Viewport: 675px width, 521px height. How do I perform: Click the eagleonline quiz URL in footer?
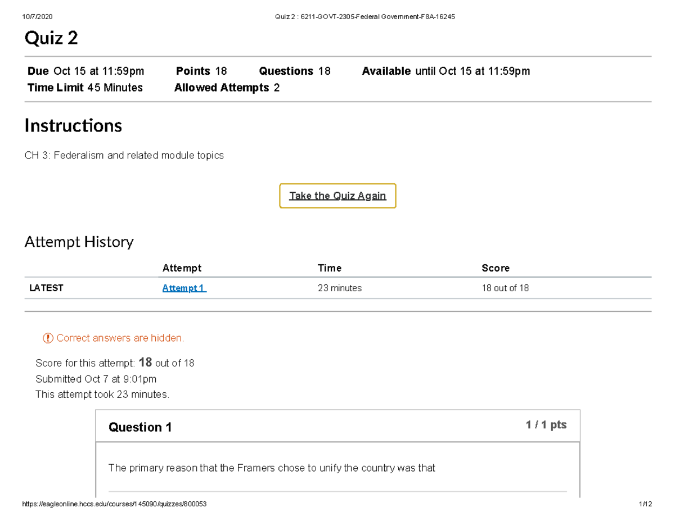[x=114, y=504]
